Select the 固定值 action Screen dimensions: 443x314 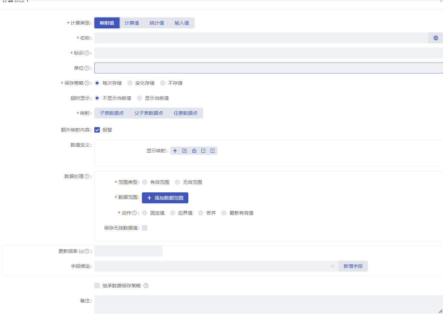(x=145, y=213)
